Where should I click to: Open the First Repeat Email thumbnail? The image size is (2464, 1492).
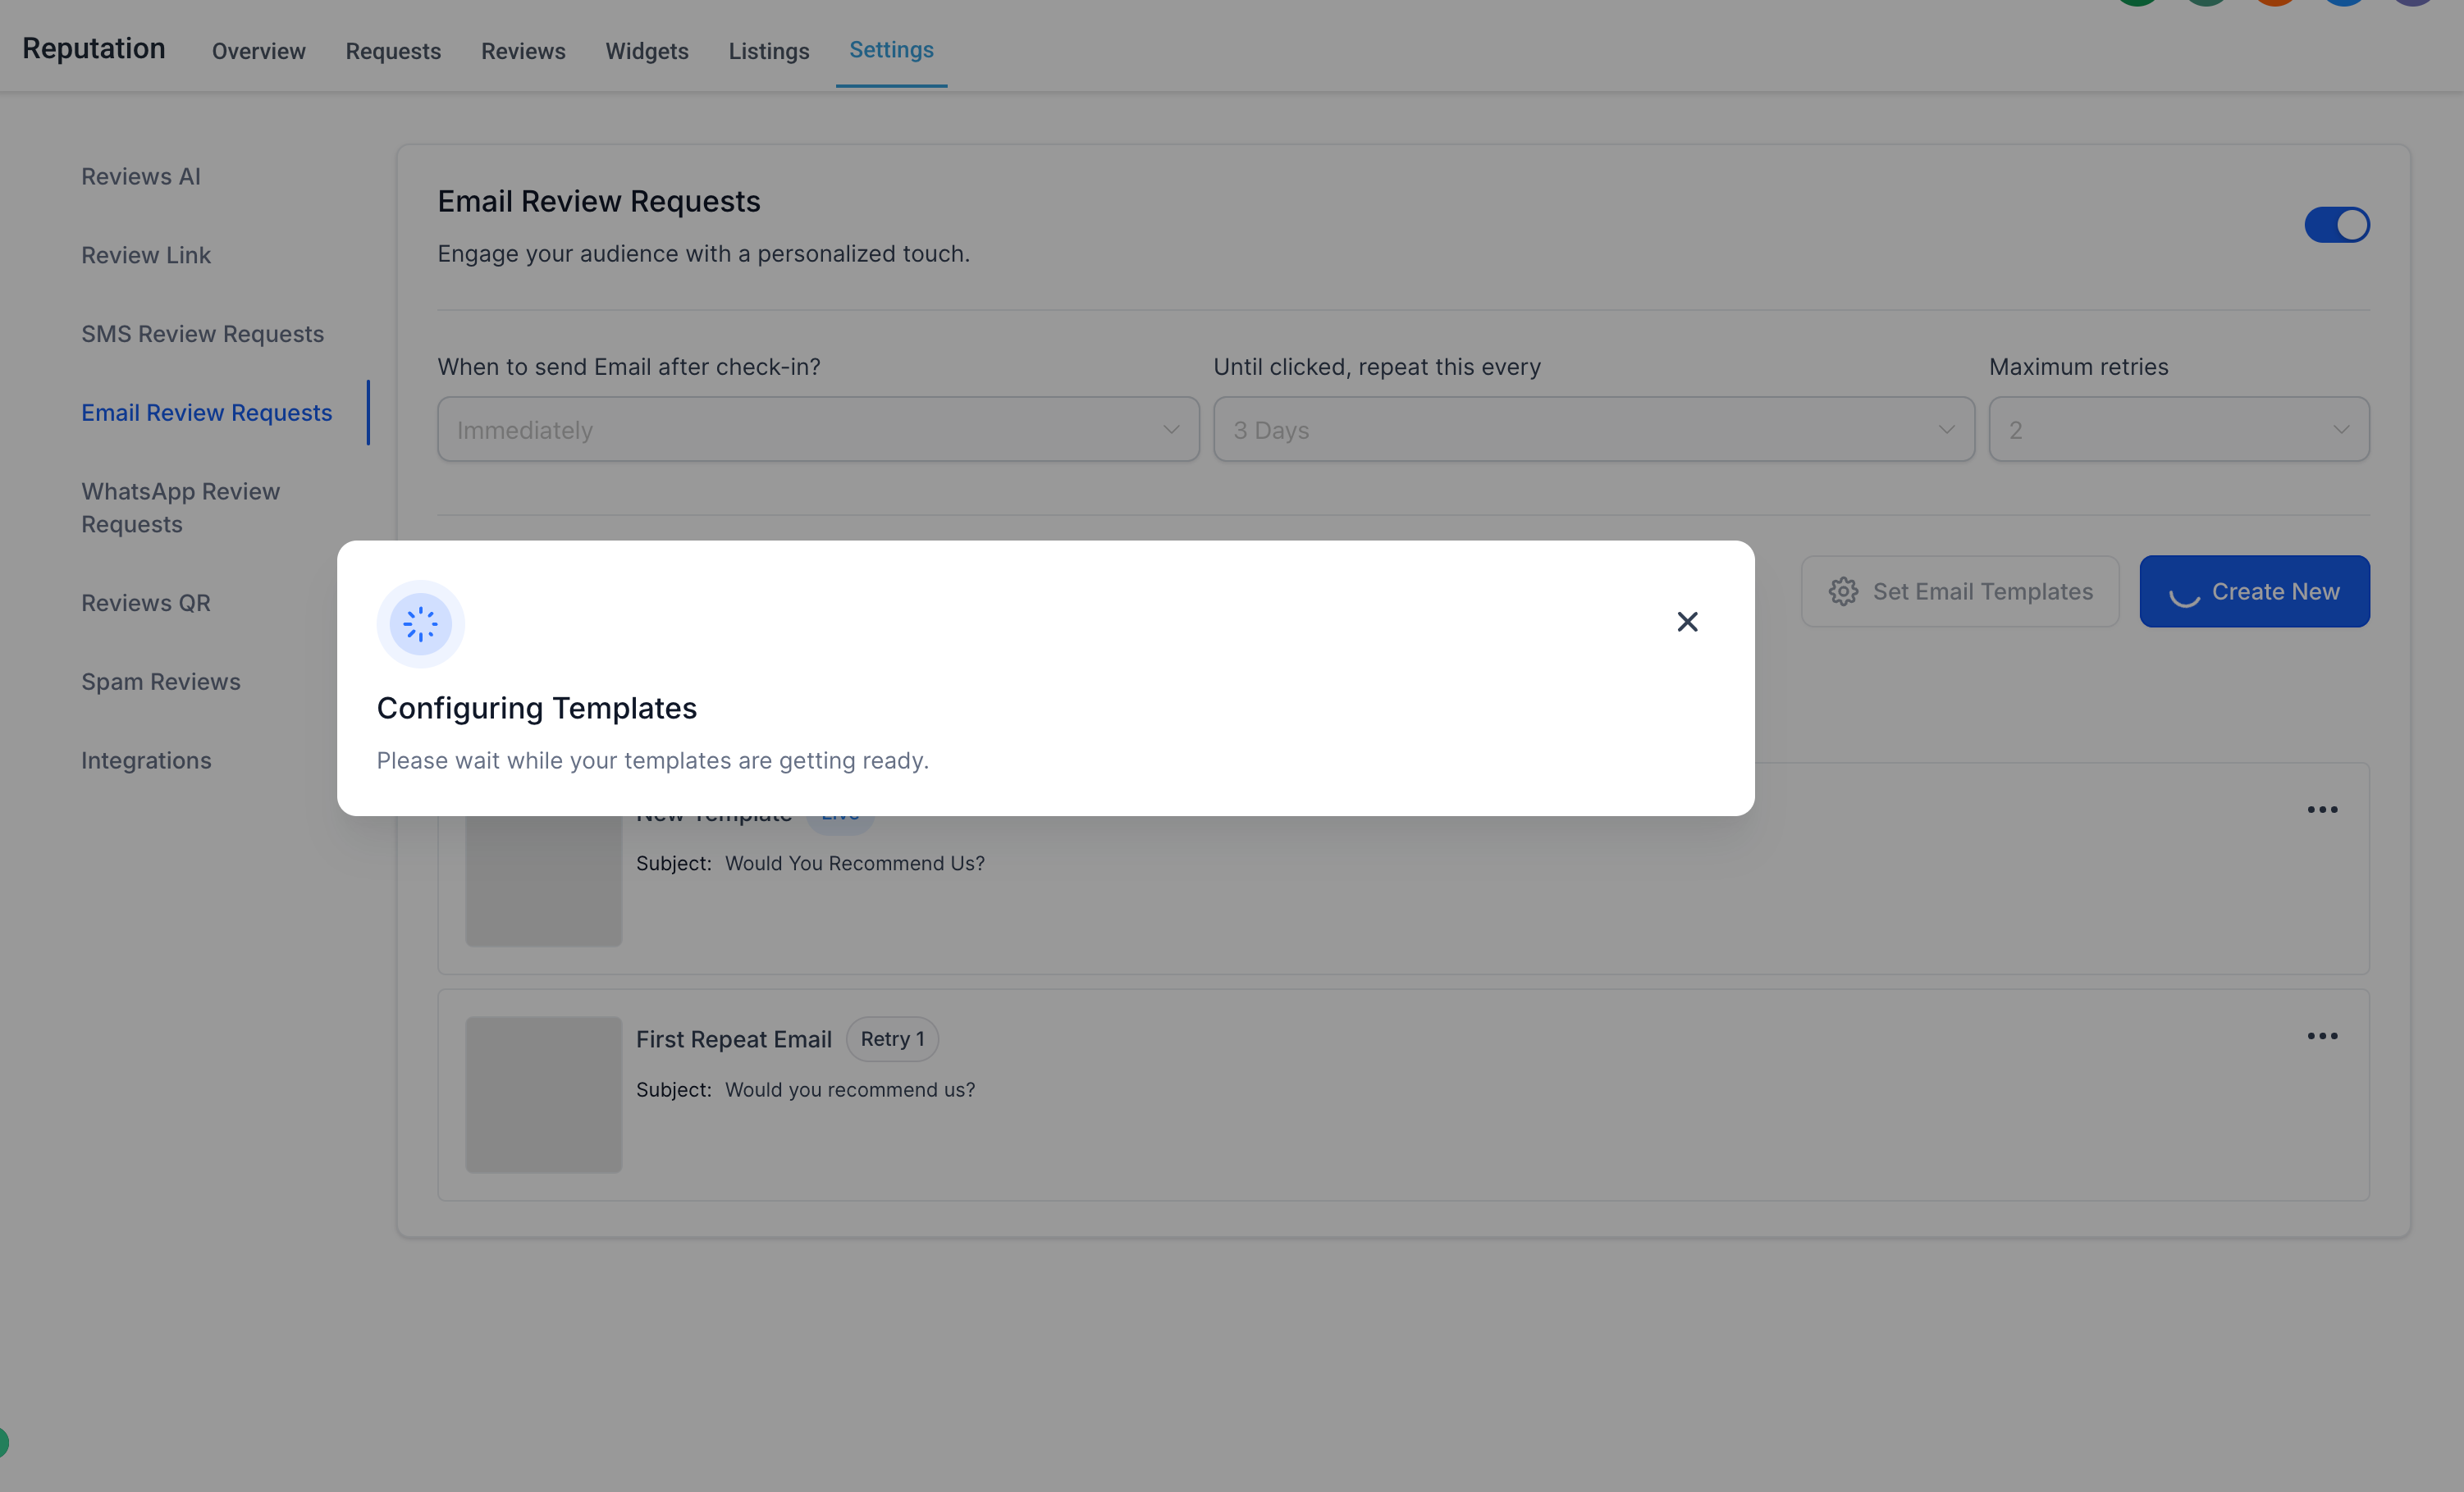coord(543,1094)
